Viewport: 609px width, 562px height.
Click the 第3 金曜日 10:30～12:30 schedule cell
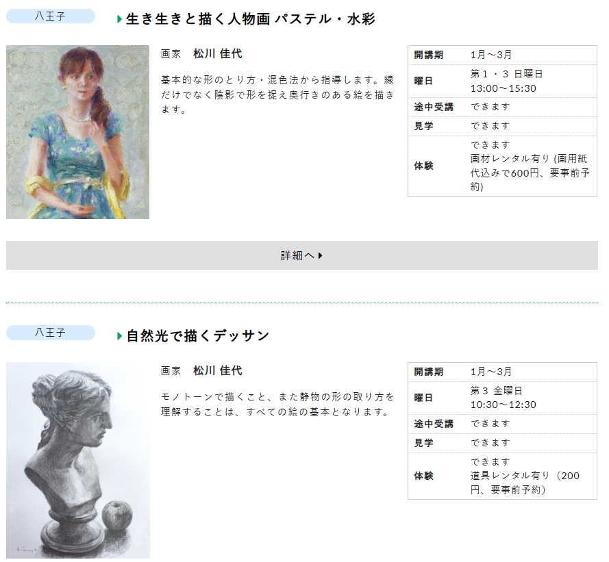coord(503,398)
